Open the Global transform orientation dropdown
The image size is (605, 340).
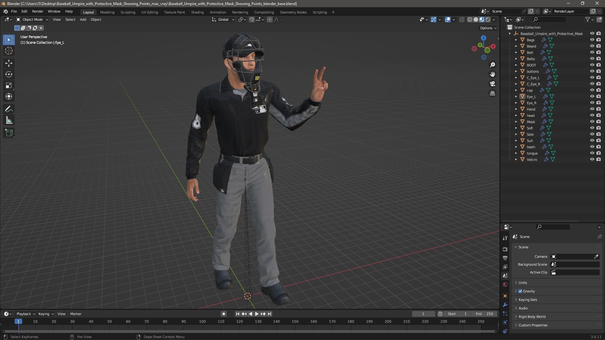[x=223, y=20]
